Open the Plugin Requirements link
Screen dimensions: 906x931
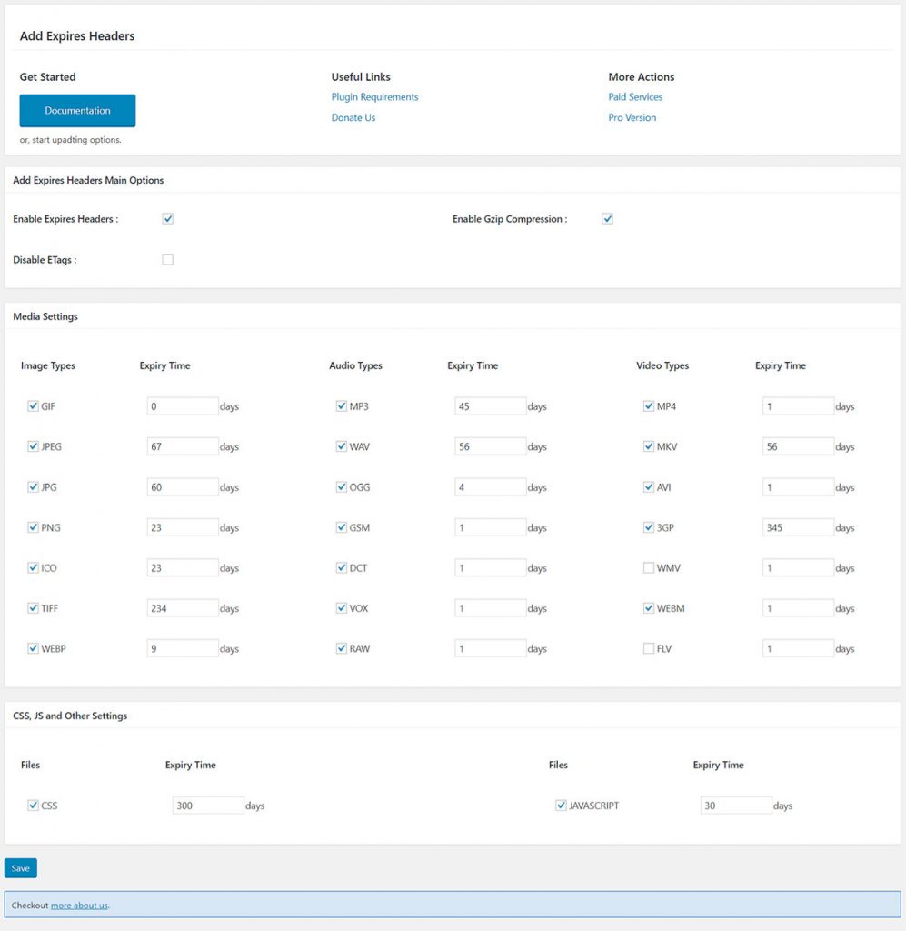coord(374,96)
